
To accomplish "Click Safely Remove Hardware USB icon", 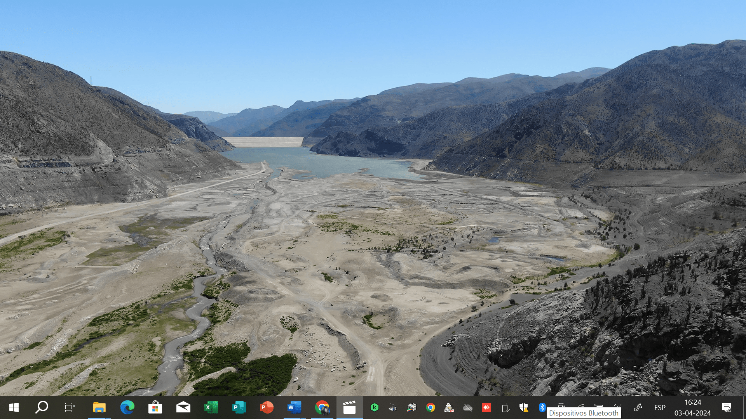I will [505, 407].
